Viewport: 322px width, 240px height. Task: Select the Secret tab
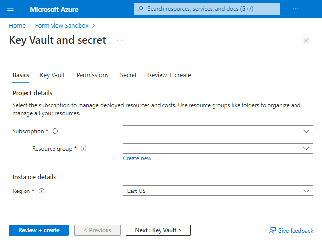(x=129, y=75)
